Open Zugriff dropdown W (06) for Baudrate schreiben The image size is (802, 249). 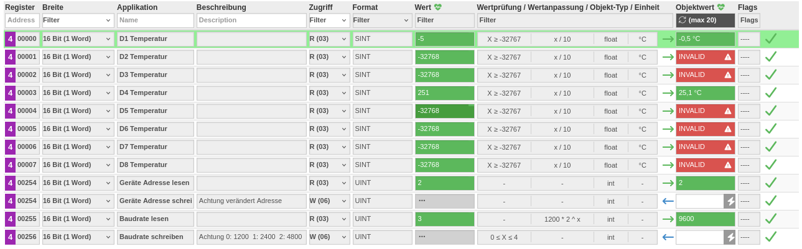(329, 237)
